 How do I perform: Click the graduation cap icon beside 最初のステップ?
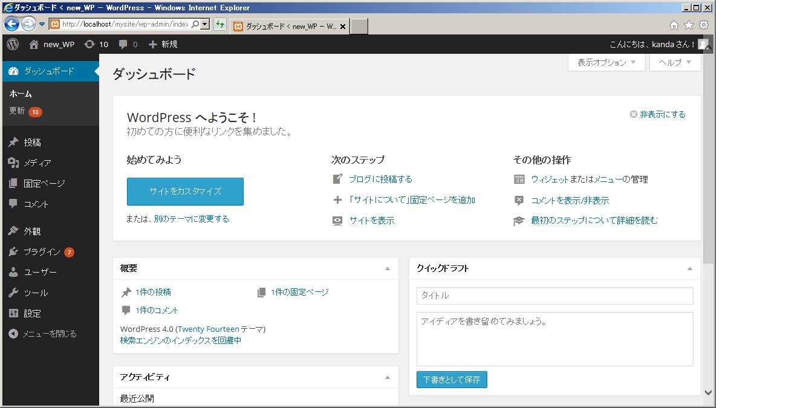(x=519, y=221)
